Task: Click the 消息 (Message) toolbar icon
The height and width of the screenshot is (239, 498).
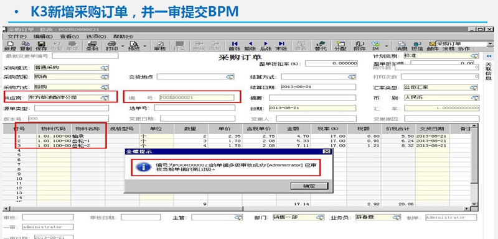Action: click(402, 46)
